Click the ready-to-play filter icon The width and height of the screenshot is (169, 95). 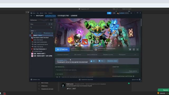click(52, 24)
